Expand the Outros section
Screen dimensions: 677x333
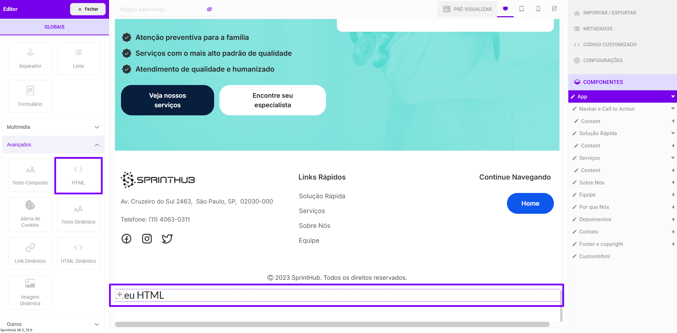(53, 324)
